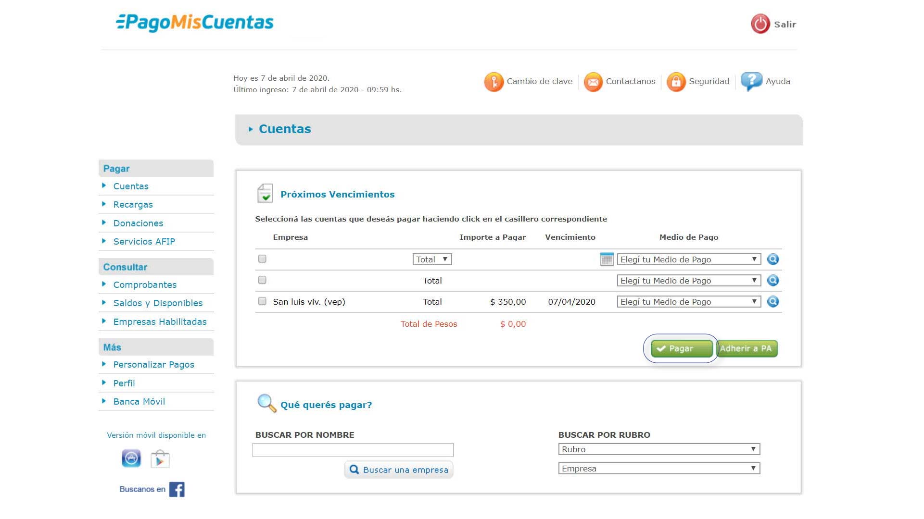
Task: Click the Buscar una empresa button
Action: (x=399, y=470)
